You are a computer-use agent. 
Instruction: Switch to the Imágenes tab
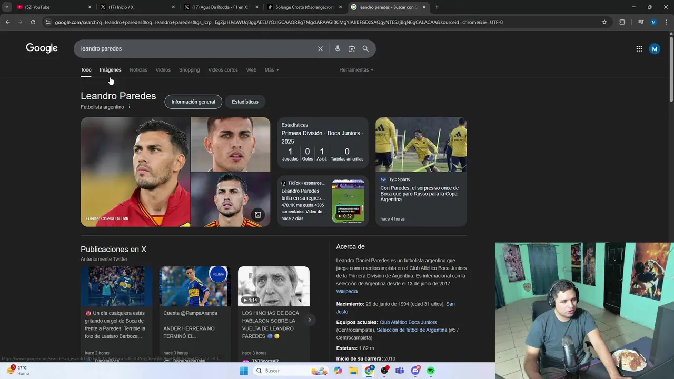coord(111,70)
